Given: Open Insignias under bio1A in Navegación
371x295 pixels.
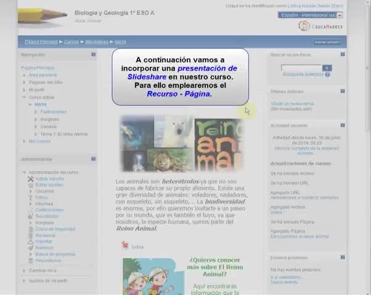Looking at the screenshot, I should pos(50,119).
